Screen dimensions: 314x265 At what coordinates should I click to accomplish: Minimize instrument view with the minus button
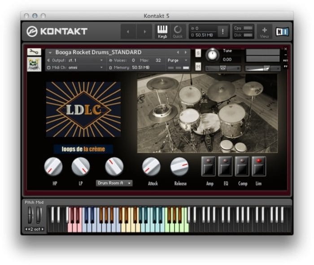pyautogui.click(x=286, y=55)
